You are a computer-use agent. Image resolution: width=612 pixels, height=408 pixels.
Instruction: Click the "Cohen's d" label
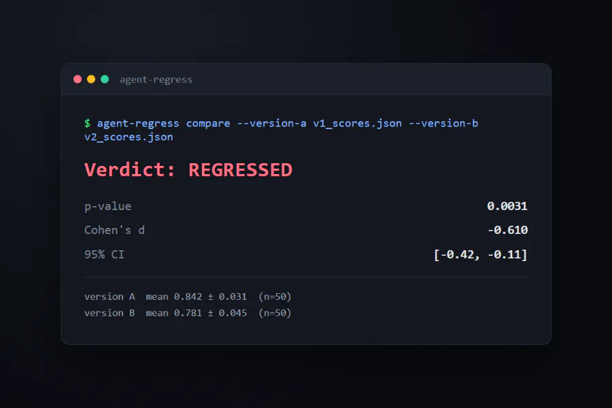114,230
